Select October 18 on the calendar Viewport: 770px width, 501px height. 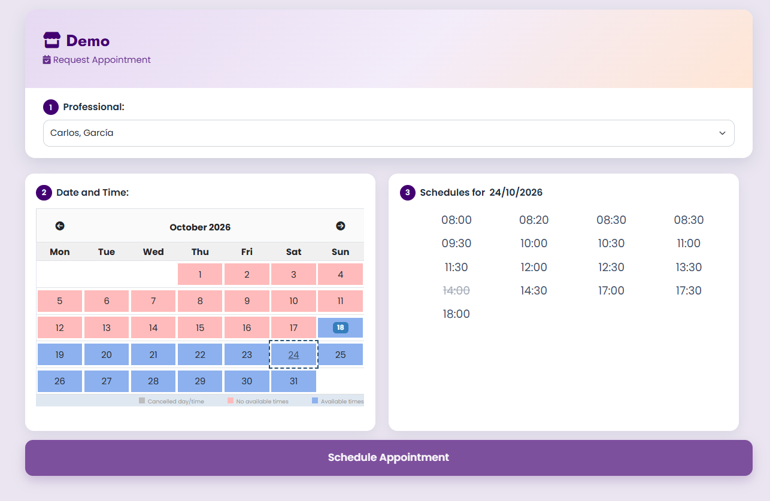point(340,327)
